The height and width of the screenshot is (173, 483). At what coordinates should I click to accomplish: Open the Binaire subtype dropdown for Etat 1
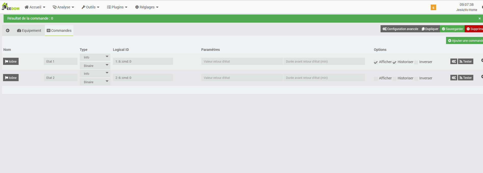95,66
